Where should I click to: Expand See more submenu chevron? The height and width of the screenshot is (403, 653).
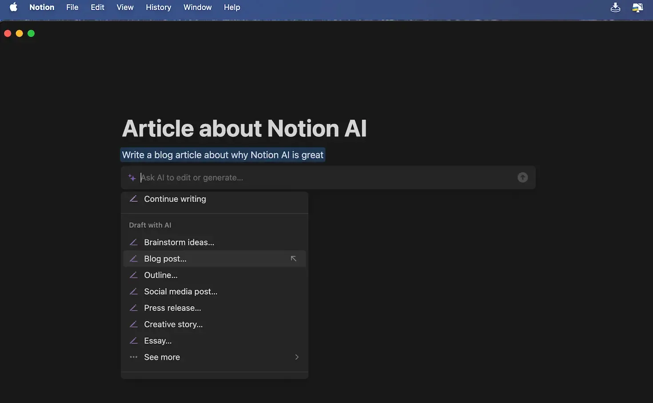(297, 357)
